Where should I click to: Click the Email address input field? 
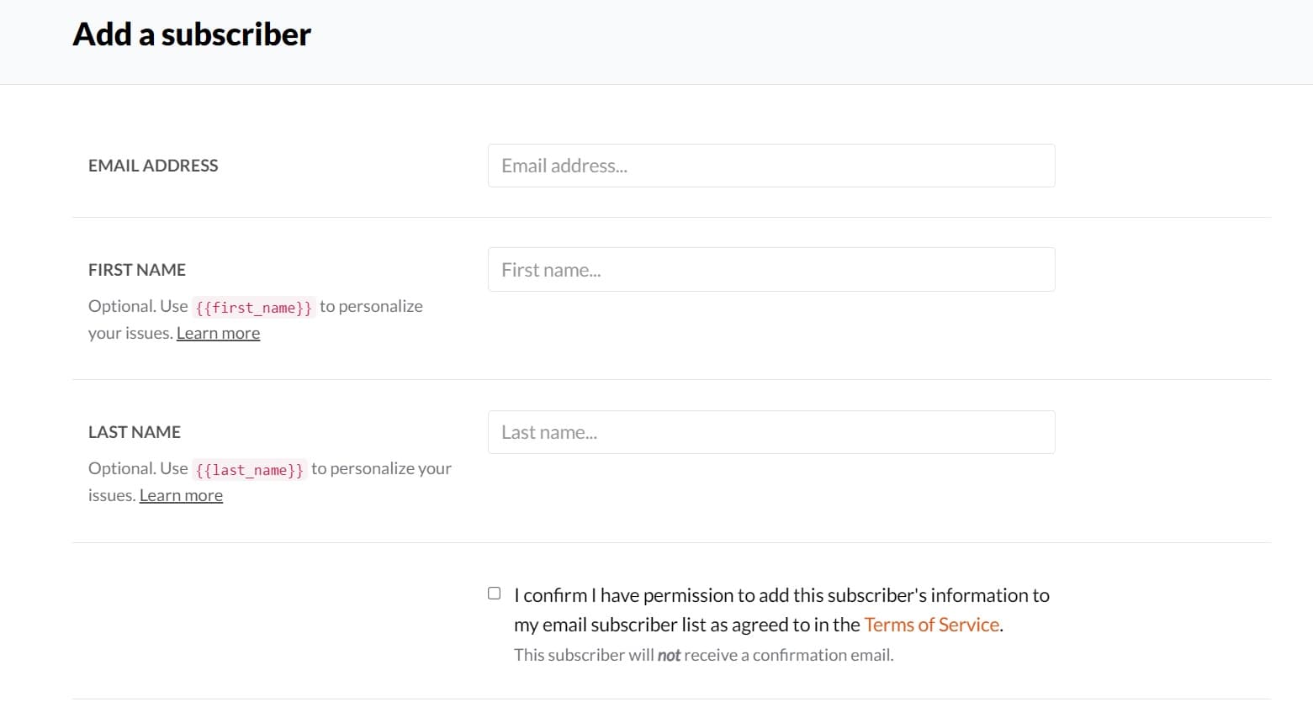(x=770, y=166)
